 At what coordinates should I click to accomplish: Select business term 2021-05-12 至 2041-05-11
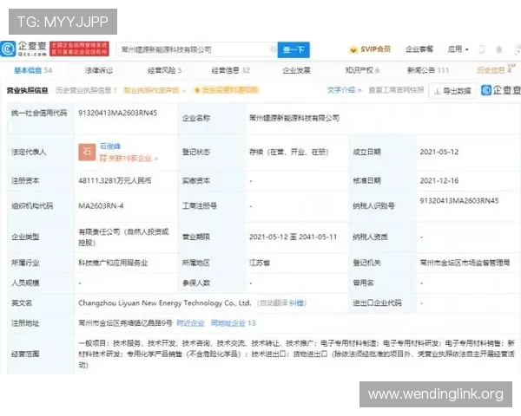point(293,237)
